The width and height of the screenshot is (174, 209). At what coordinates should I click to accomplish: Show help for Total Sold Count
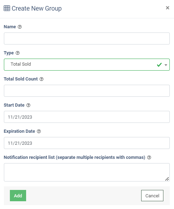point(42,79)
